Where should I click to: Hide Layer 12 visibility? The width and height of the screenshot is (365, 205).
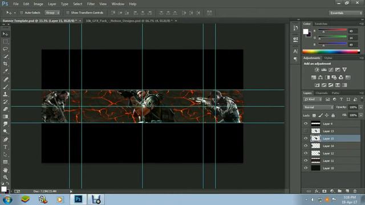click(306, 153)
